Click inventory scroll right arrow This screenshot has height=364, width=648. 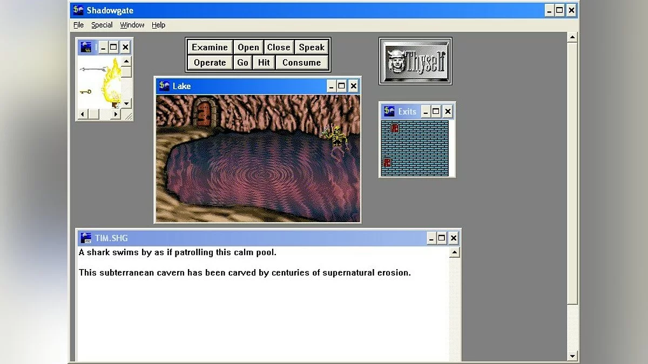coord(116,114)
